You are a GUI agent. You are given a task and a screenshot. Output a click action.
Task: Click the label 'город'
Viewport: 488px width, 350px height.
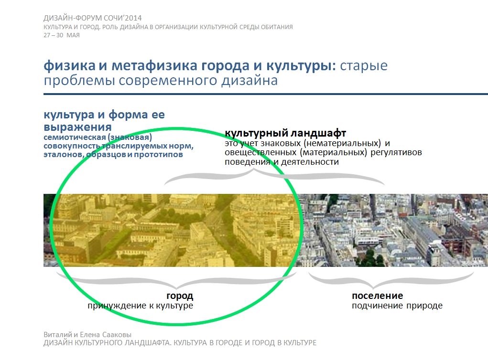(180, 296)
